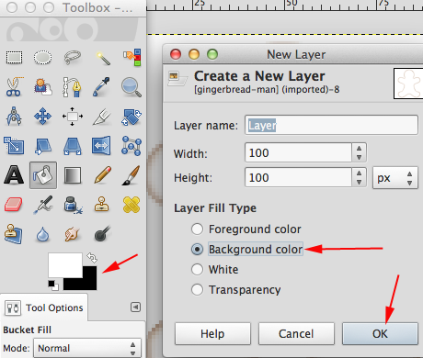
Task: Click the Width value field
Action: [x=298, y=152]
